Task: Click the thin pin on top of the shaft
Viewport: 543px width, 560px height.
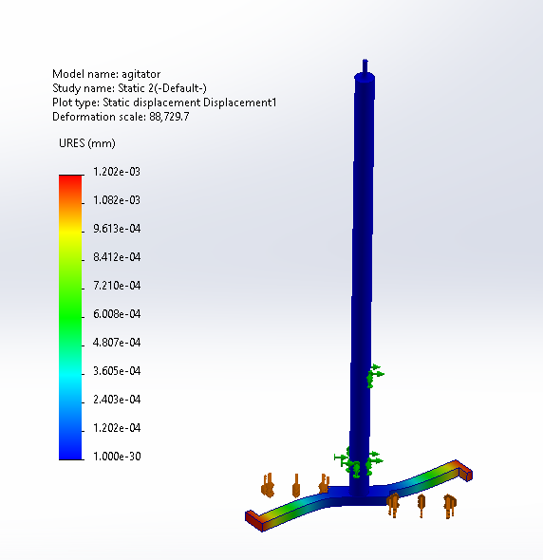Action: [x=365, y=66]
